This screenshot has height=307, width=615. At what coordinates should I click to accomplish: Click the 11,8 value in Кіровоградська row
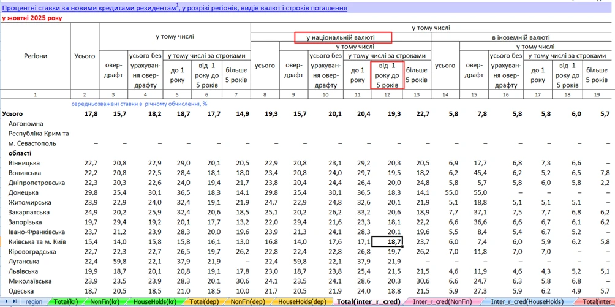coord(480,252)
